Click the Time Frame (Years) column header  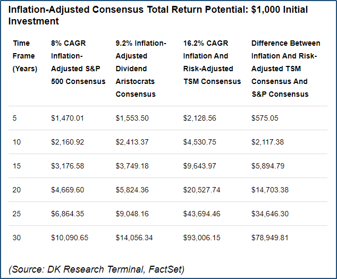tap(24, 56)
